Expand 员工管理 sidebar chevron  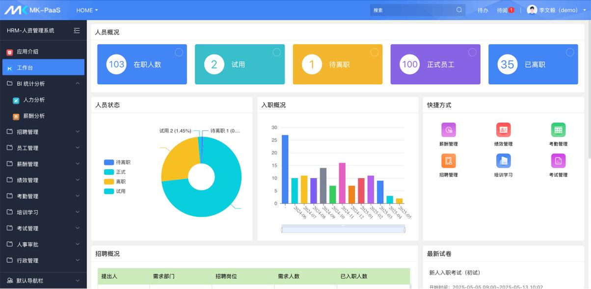78,148
